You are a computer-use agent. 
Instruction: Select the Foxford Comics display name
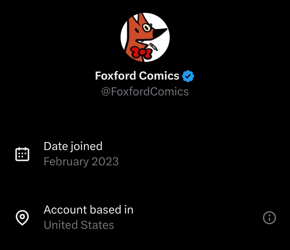click(x=137, y=76)
